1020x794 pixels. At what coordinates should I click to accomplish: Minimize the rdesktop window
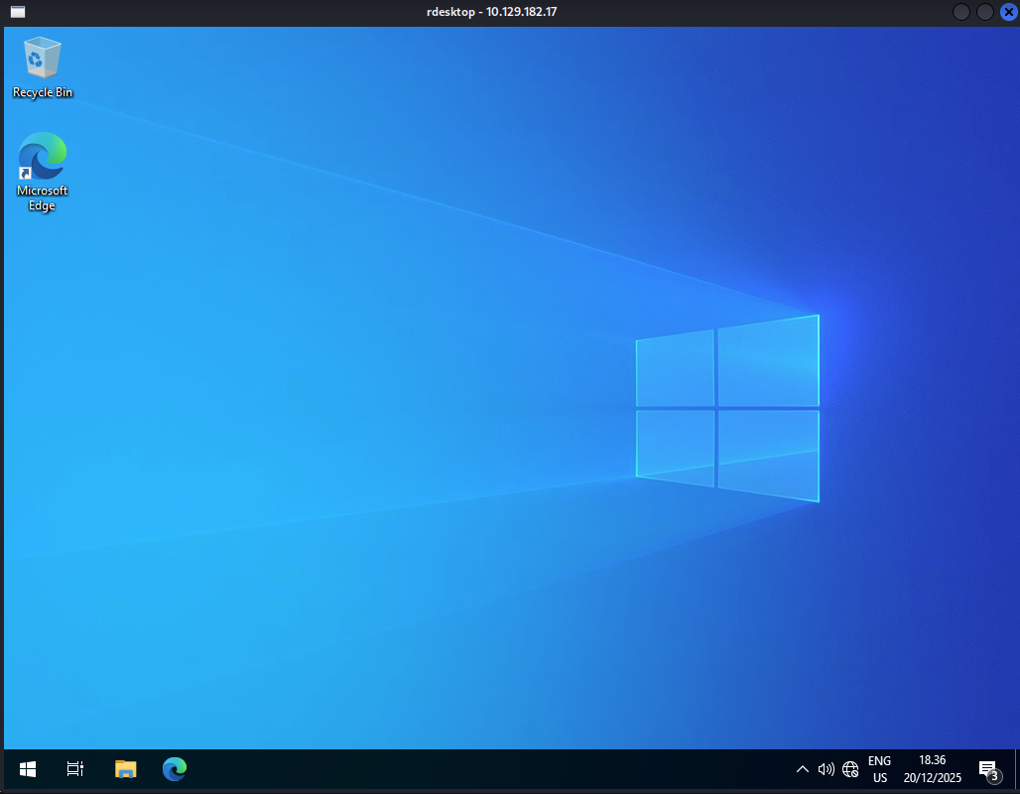pyautogui.click(x=960, y=12)
